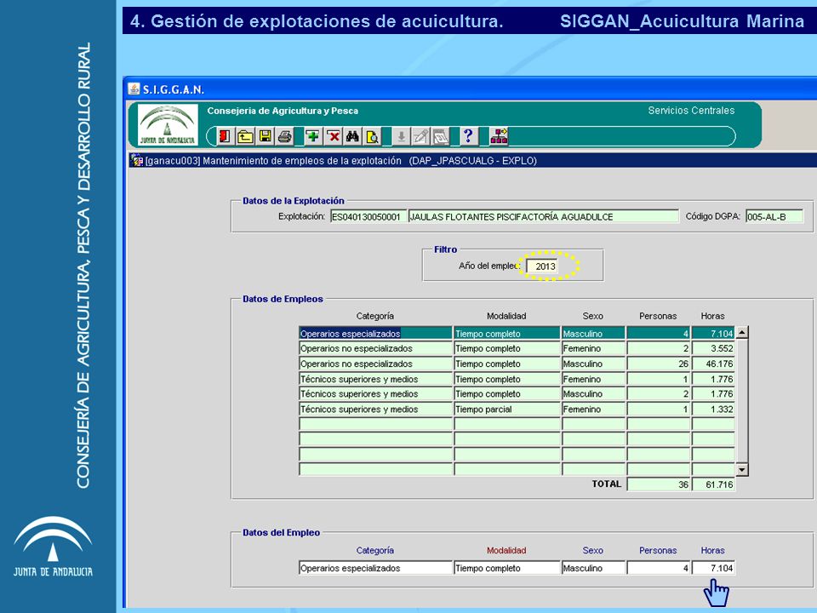Click the document magnifier query icon
The image size is (817, 613).
pyautogui.click(x=373, y=136)
